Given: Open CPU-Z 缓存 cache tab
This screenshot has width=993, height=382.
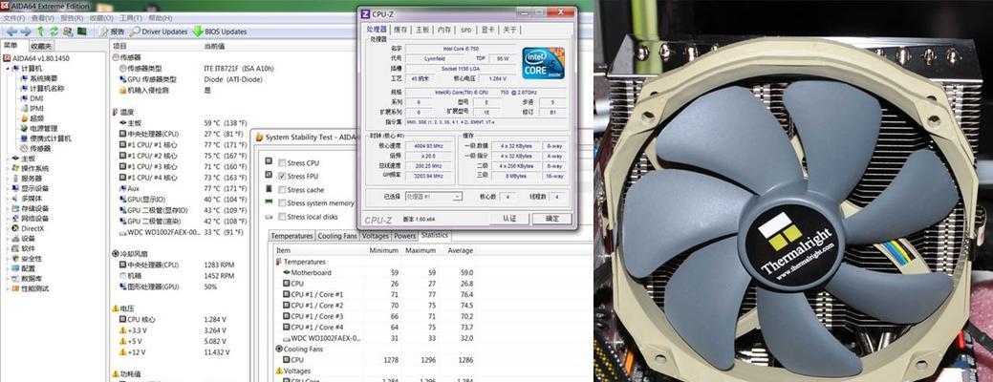Looking at the screenshot, I should click(x=400, y=30).
